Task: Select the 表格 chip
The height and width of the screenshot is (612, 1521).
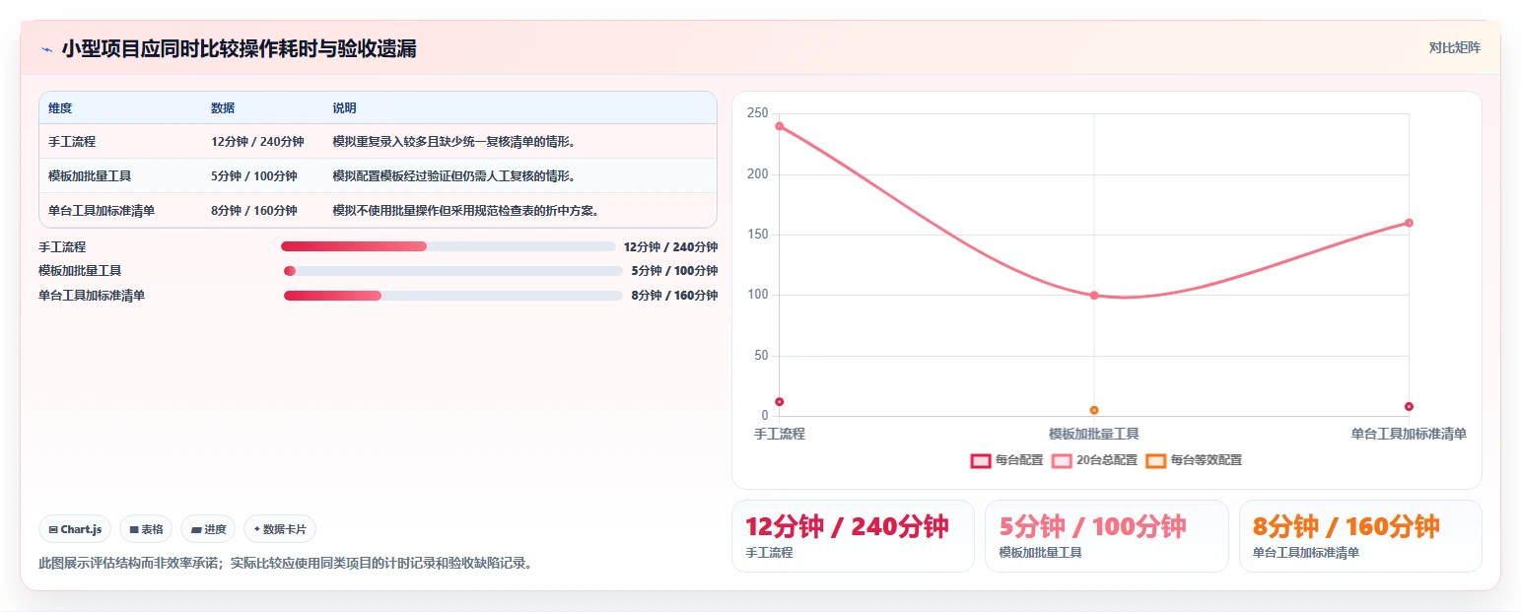Action: click(146, 529)
